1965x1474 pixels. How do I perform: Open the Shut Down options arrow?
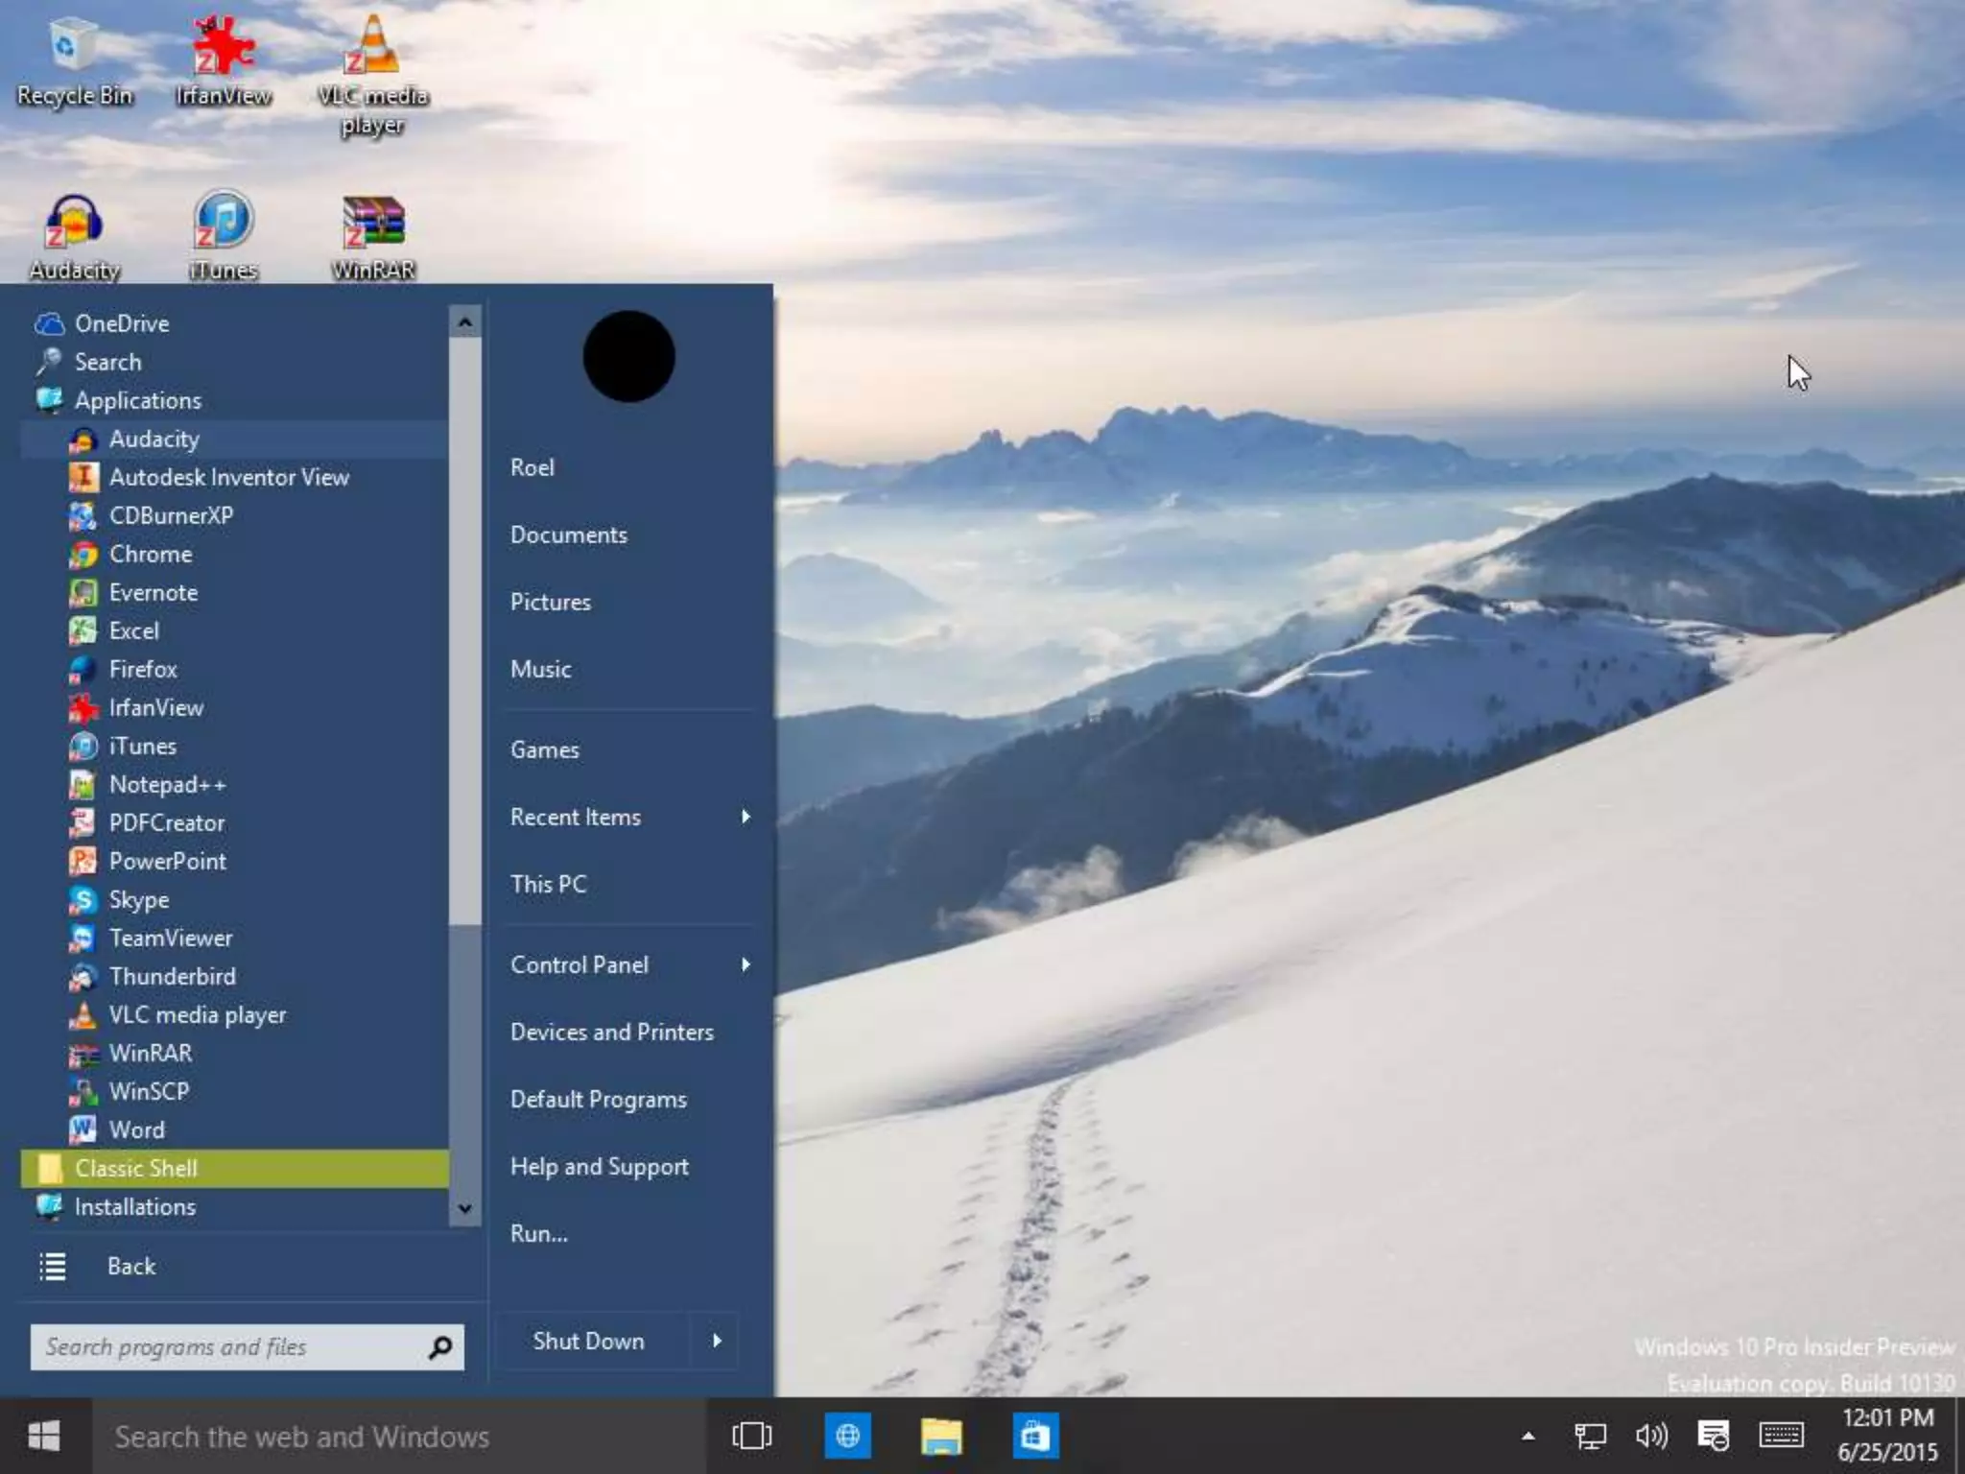[x=716, y=1341]
